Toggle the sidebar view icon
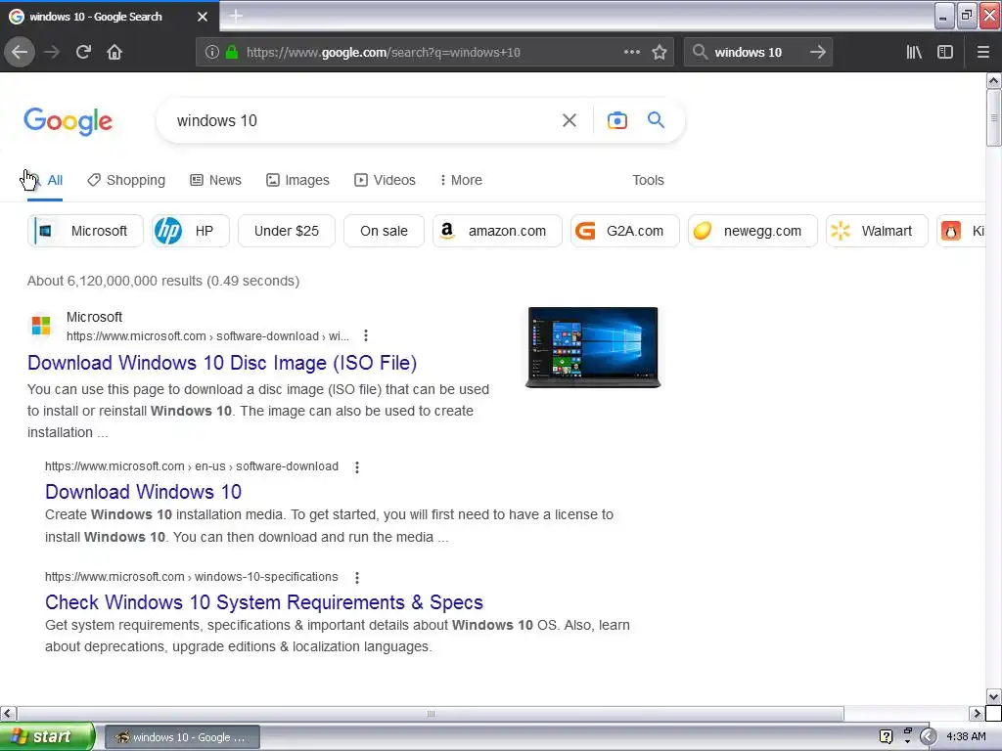The width and height of the screenshot is (1002, 751). 945,52
